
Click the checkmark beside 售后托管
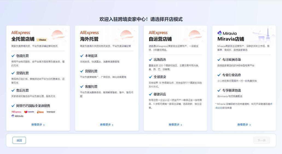(x=13, y=90)
